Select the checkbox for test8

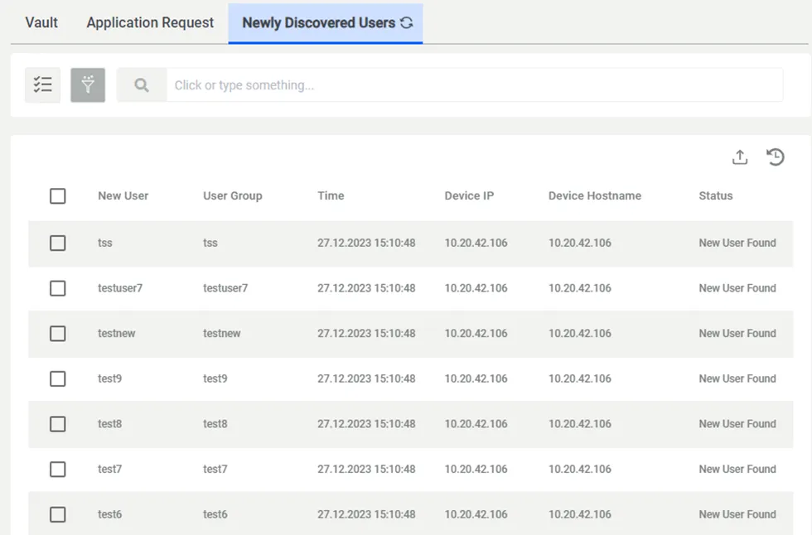tap(57, 424)
